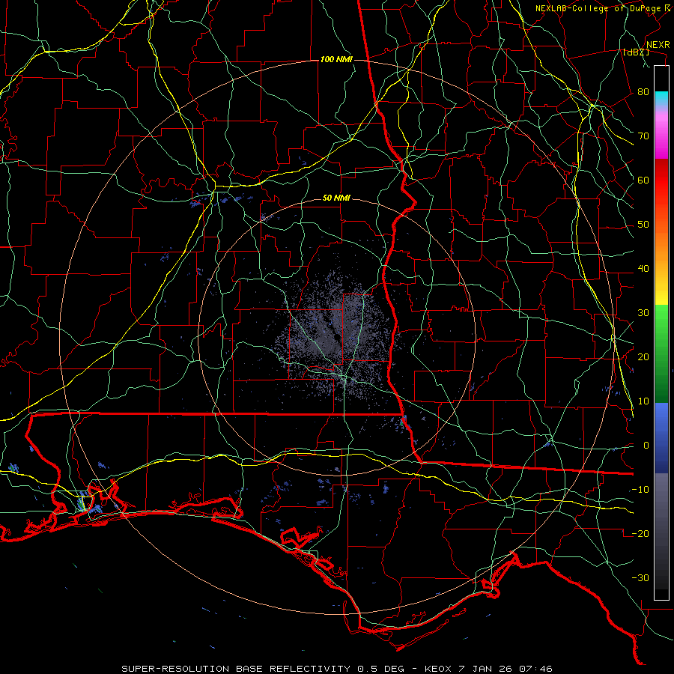
Task: Click the 50 value on reflectivity scale
Action: [643, 225]
